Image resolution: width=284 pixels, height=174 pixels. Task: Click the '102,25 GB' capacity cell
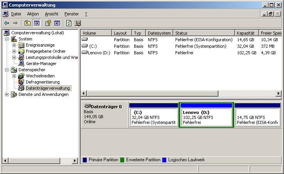(x=247, y=53)
